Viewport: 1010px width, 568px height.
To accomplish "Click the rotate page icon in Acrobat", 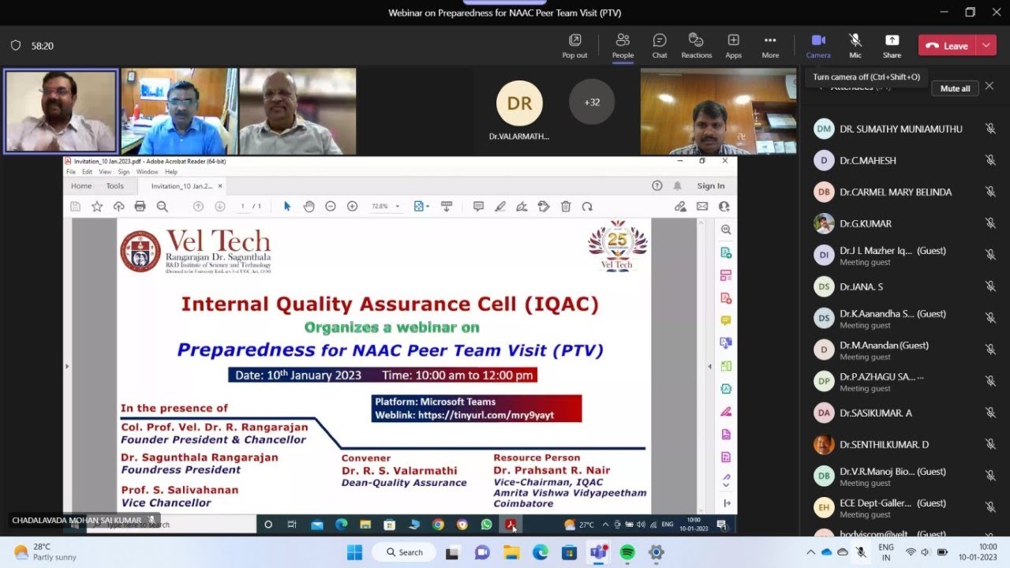I will coord(587,206).
